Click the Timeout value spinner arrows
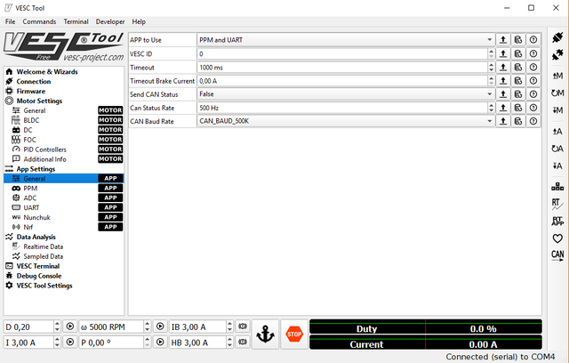 492,67
